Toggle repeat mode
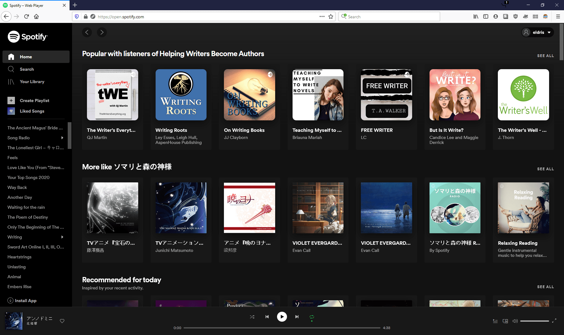This screenshot has width=564, height=335. (312, 317)
